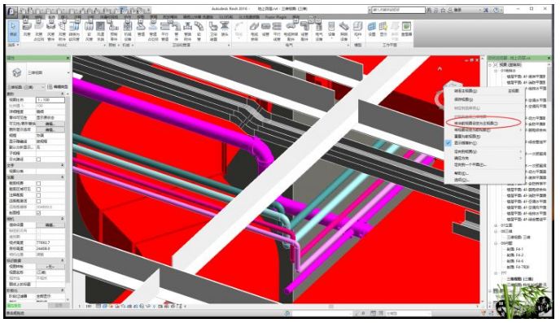Pick the Fabrication Part tool

tap(114, 31)
